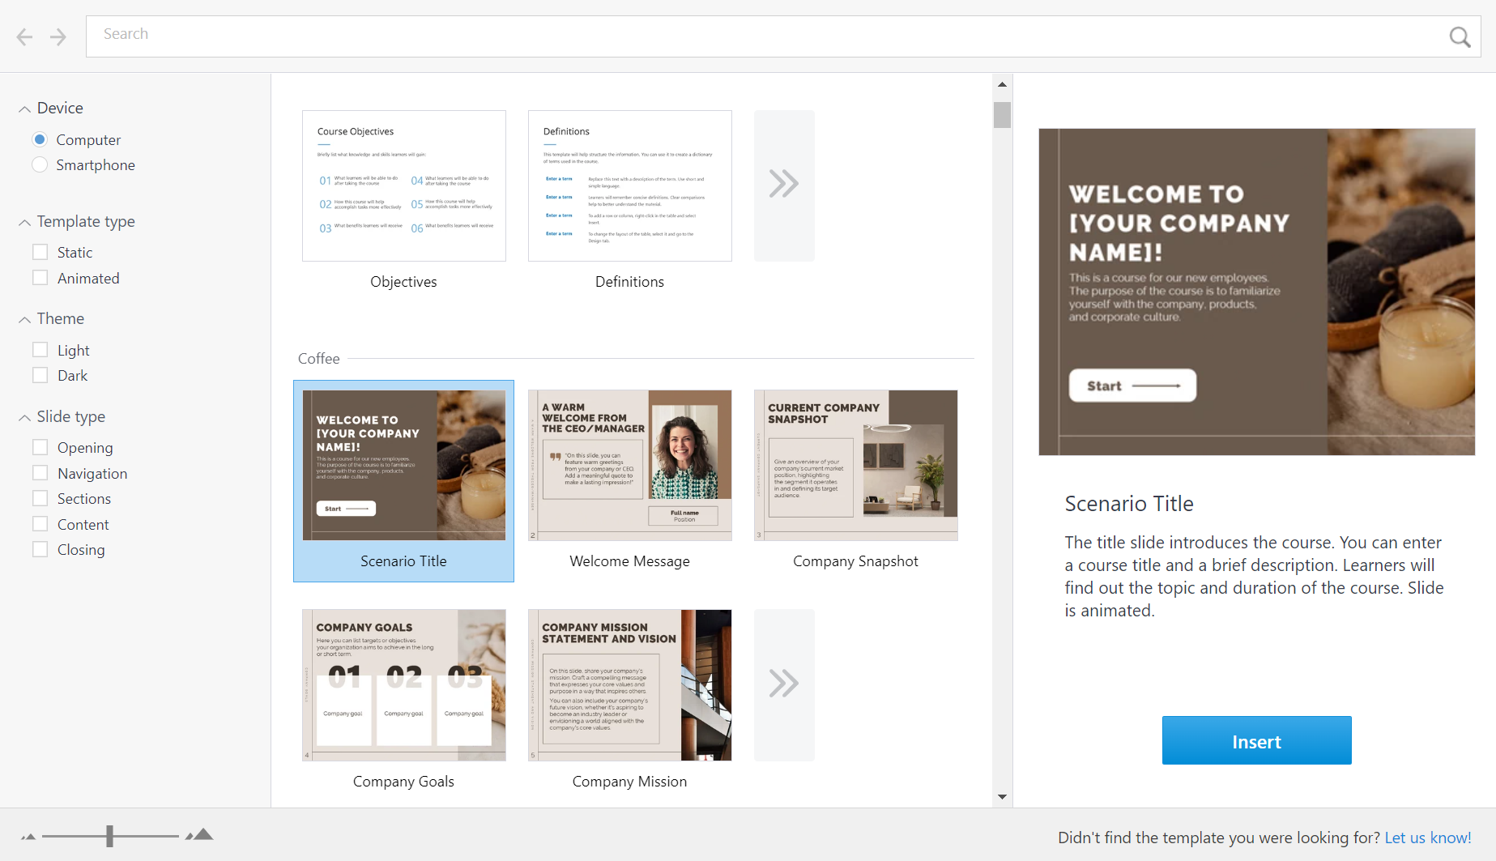Open more templates via the double-chevron after Definitions
Screen dimensions: 1496x861
pyautogui.click(x=783, y=185)
